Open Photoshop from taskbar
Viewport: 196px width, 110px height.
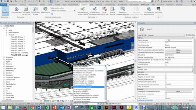coord(99,107)
